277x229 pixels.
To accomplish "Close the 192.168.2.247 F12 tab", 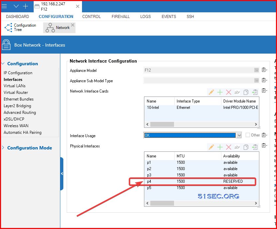I will [78, 6].
